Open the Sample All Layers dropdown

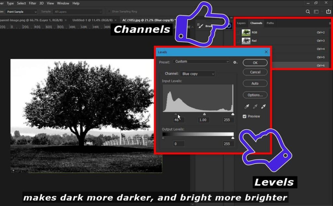(77, 12)
